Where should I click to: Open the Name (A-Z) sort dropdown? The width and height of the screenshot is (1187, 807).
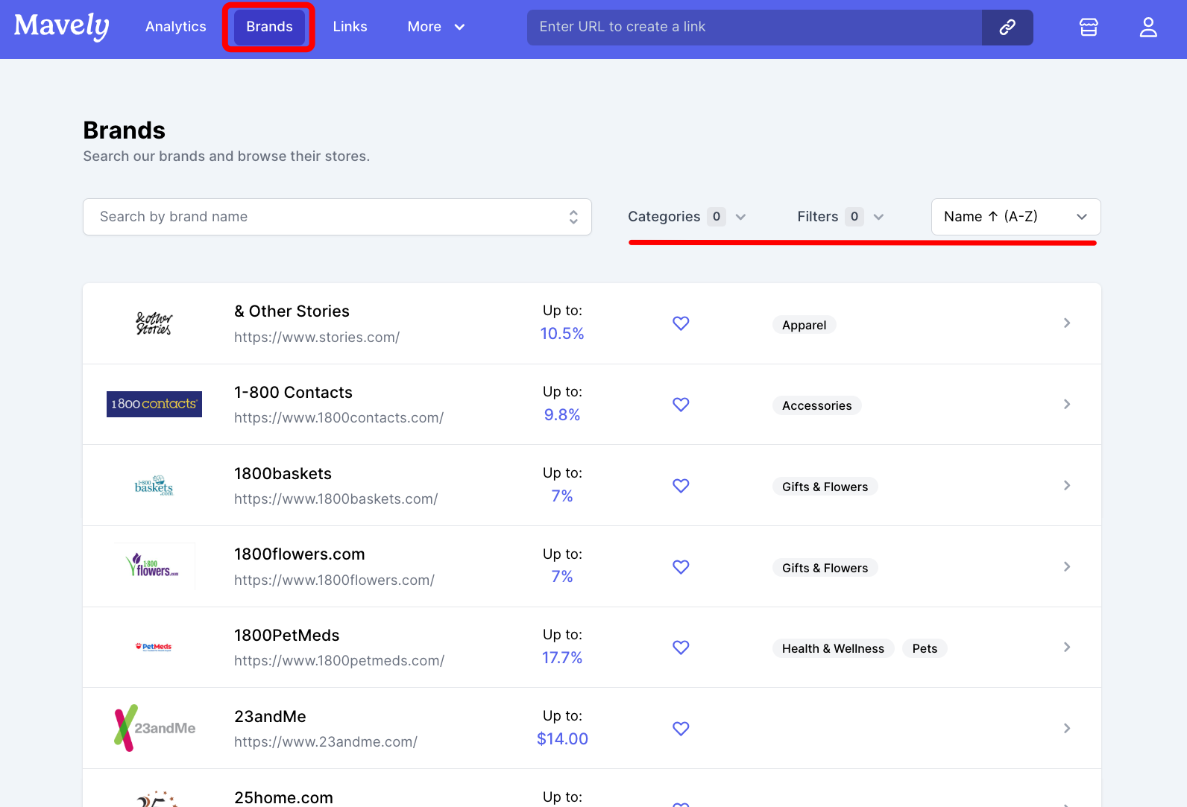point(1016,217)
